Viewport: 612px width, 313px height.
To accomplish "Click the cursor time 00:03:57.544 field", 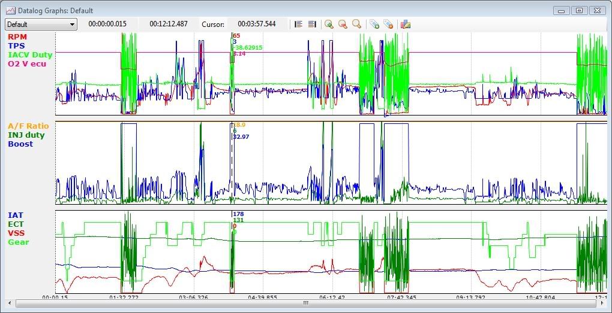I will point(257,24).
